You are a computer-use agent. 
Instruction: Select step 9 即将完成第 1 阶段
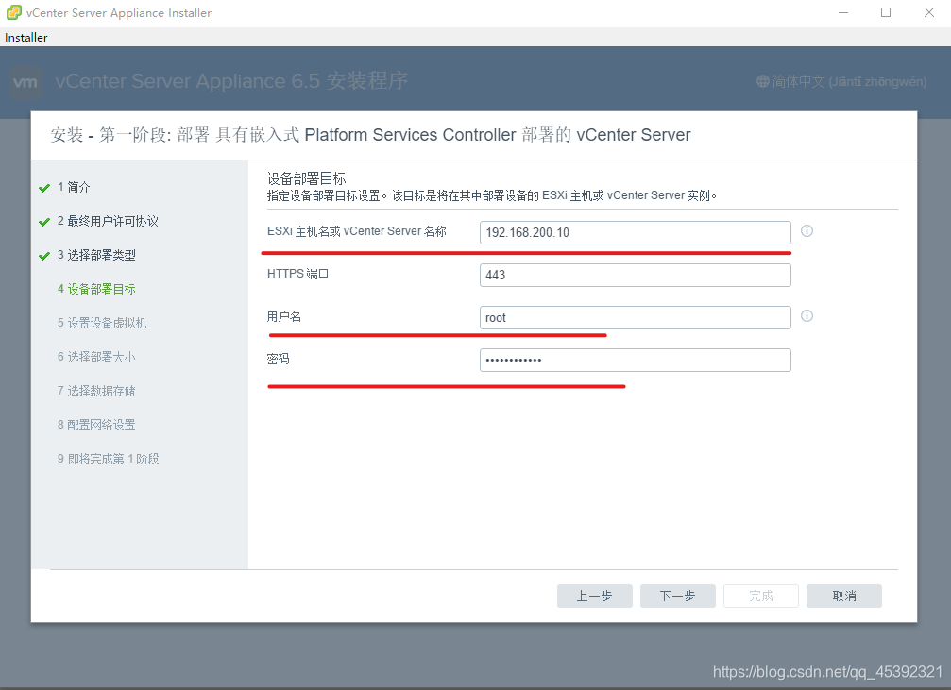point(108,459)
